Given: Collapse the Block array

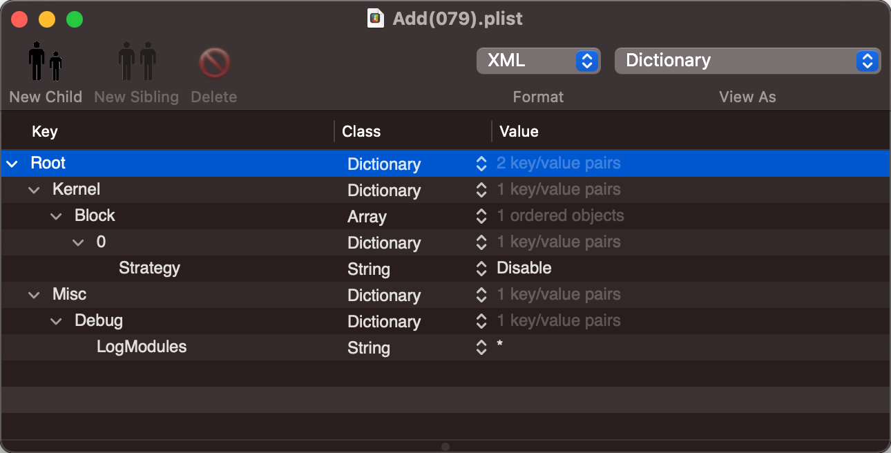Looking at the screenshot, I should tap(56, 216).
